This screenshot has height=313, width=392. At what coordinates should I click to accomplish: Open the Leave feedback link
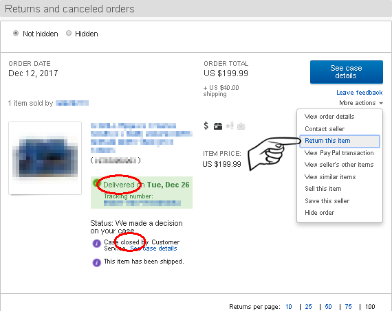pos(359,93)
